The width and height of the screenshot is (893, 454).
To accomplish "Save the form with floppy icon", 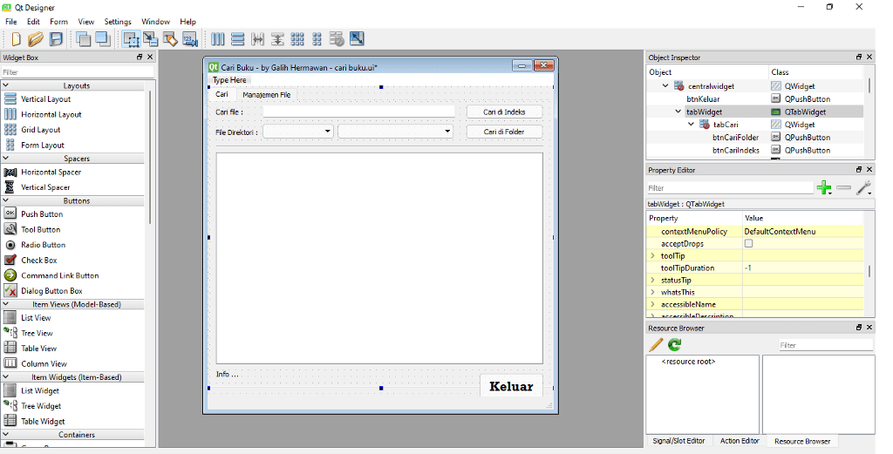I will coord(56,38).
